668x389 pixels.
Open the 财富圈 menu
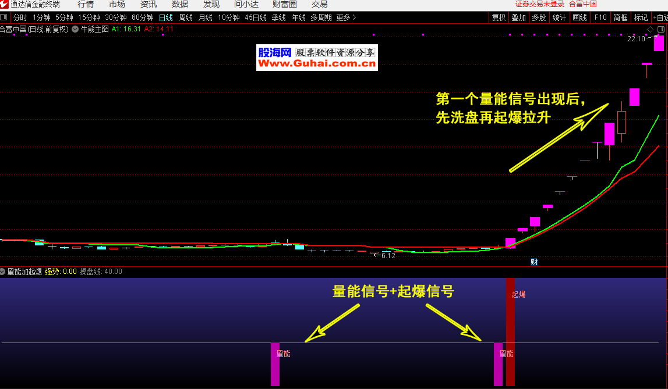point(286,4)
